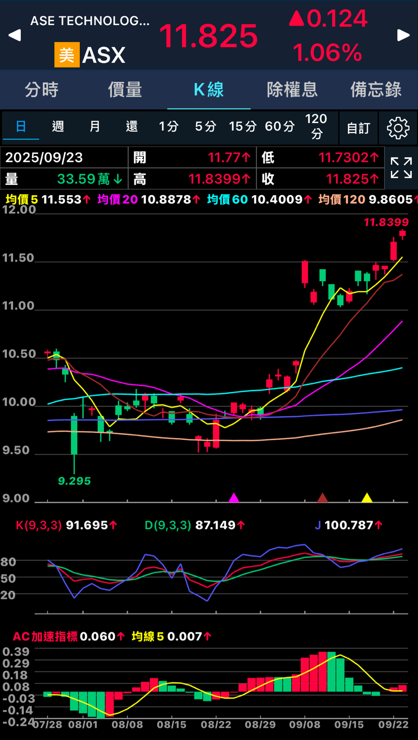418x740 pixels.
Task: Tap the date 2025/09/23
Action: click(44, 158)
